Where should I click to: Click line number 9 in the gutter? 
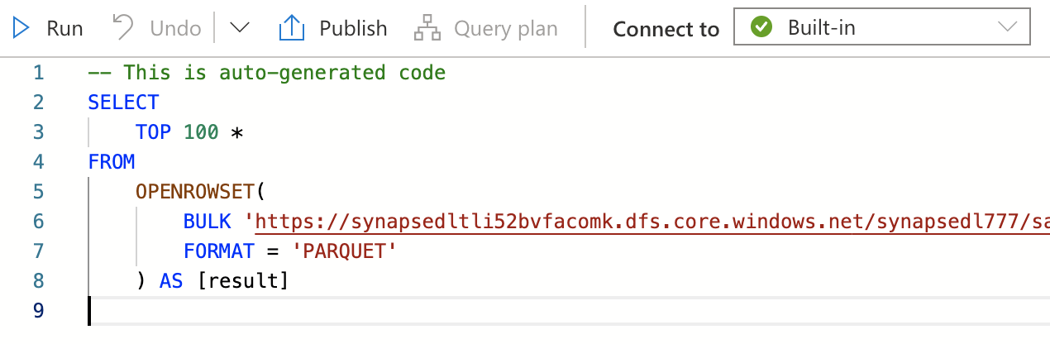38,311
